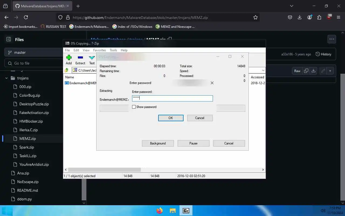Click Firefox taskbar icon
345x216 pixels.
click(x=160, y=211)
